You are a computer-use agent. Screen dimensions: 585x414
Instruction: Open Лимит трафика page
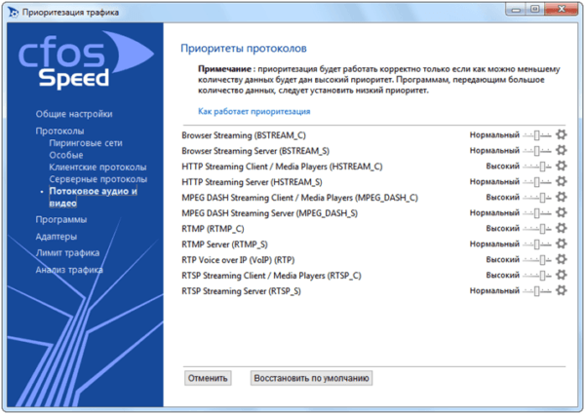(x=67, y=252)
